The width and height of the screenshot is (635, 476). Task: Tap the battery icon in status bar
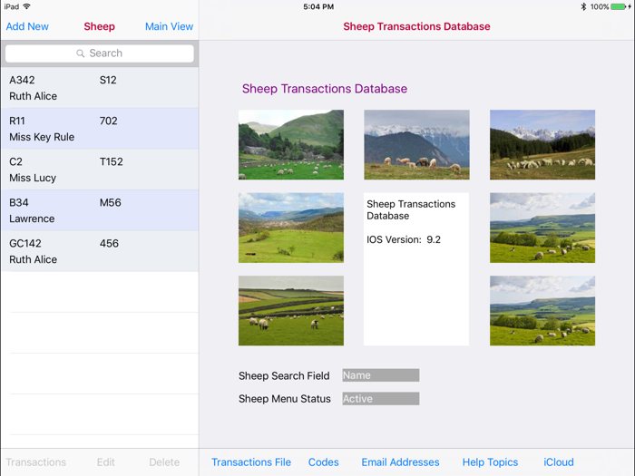[620, 6]
